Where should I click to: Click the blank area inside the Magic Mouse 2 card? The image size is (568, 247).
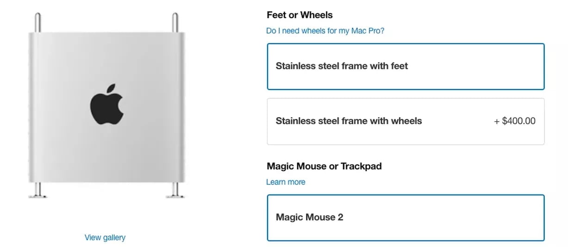[x=444, y=217]
